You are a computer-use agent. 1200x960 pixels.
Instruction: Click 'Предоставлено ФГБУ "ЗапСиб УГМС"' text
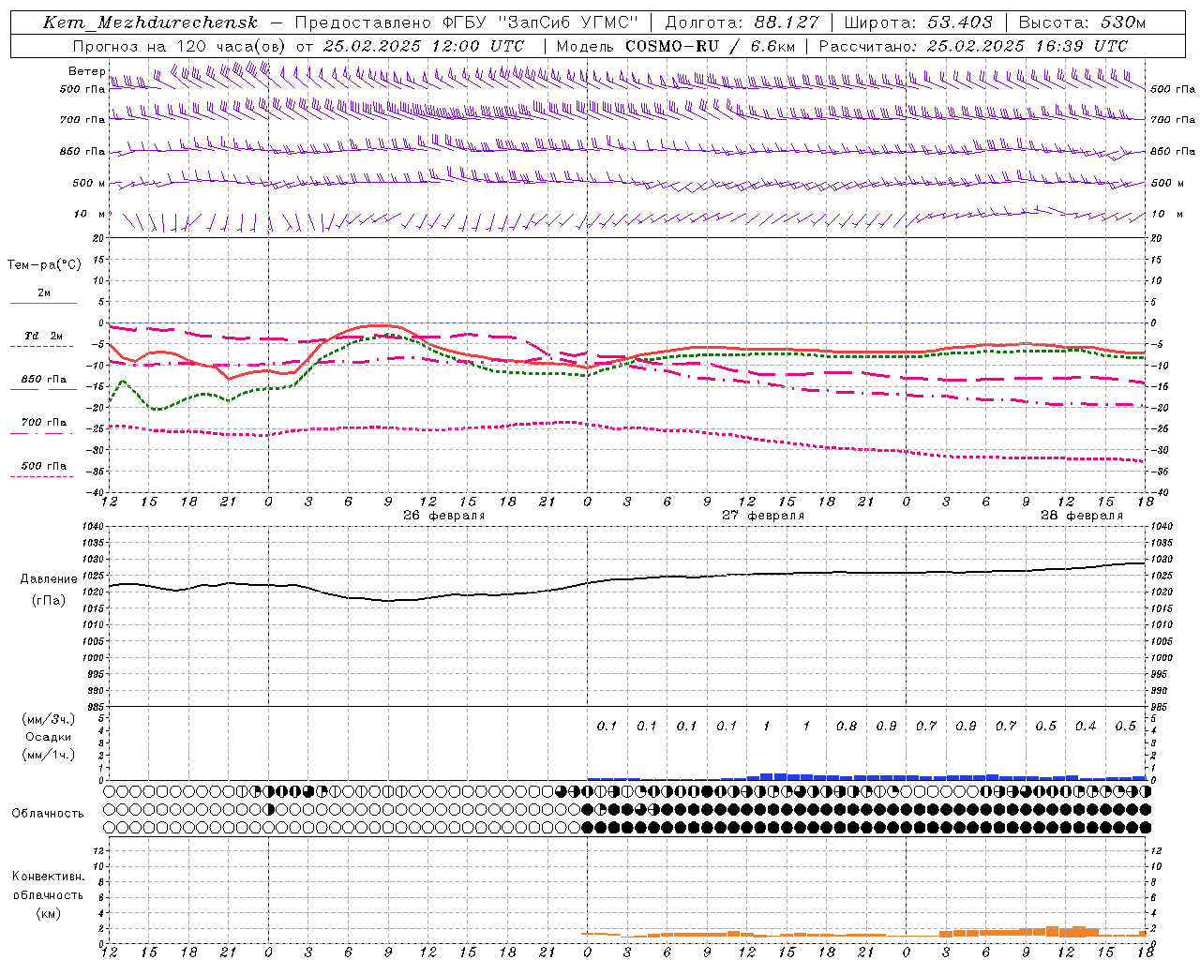tap(467, 22)
